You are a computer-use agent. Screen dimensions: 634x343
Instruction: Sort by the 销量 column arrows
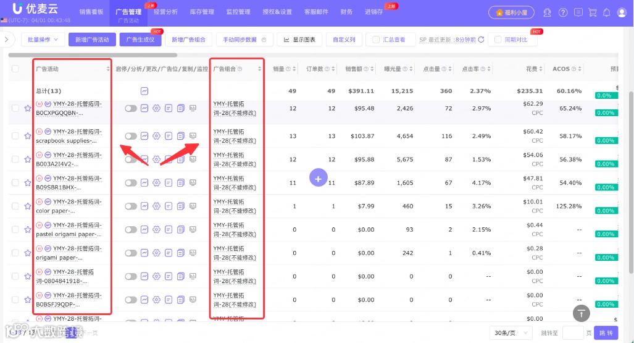click(294, 69)
